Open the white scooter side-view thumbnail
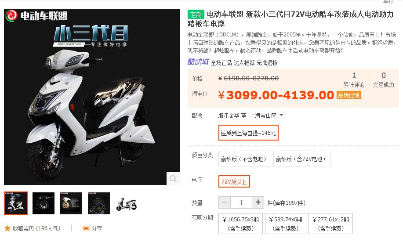The image size is (403, 242). tap(127, 203)
